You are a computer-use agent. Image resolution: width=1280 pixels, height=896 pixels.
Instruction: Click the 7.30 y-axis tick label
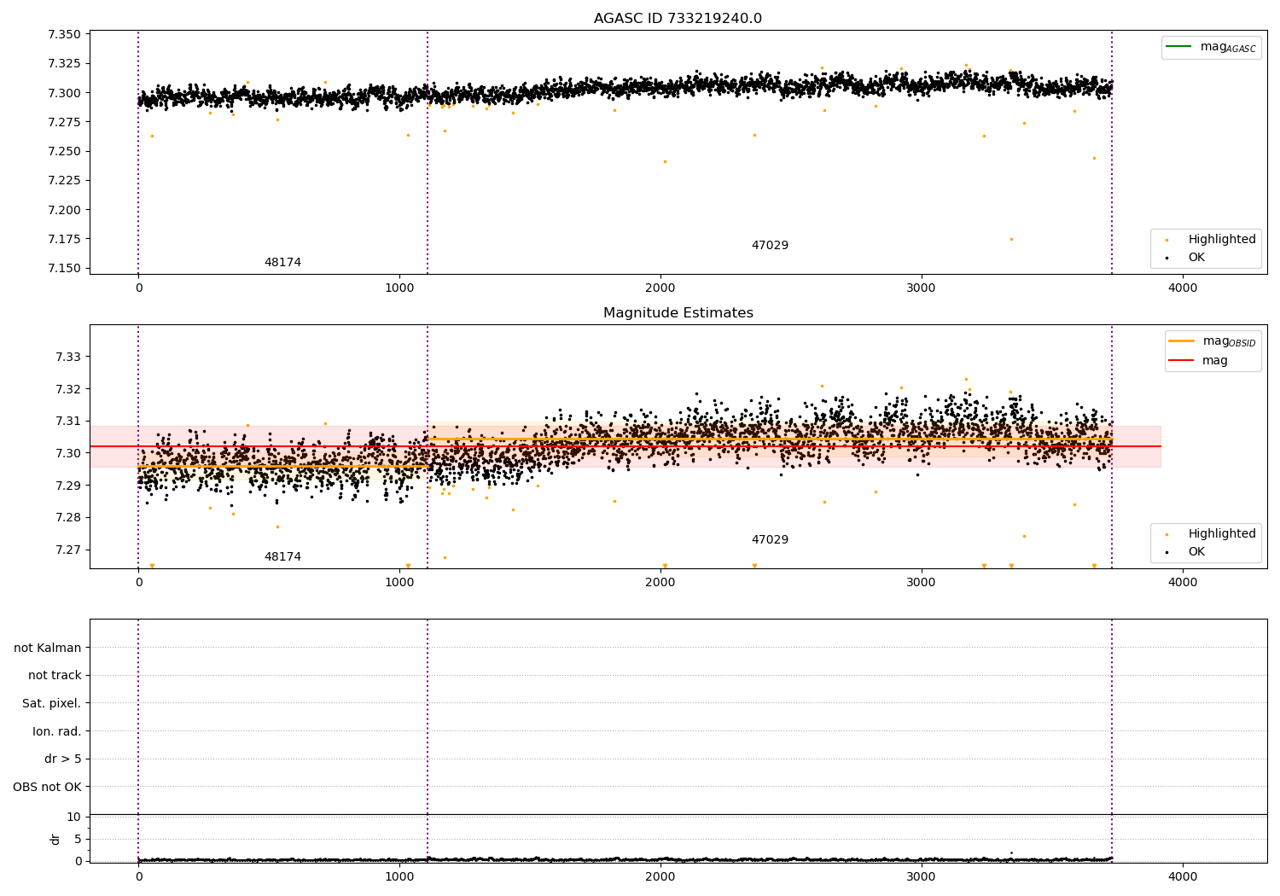(x=68, y=453)
